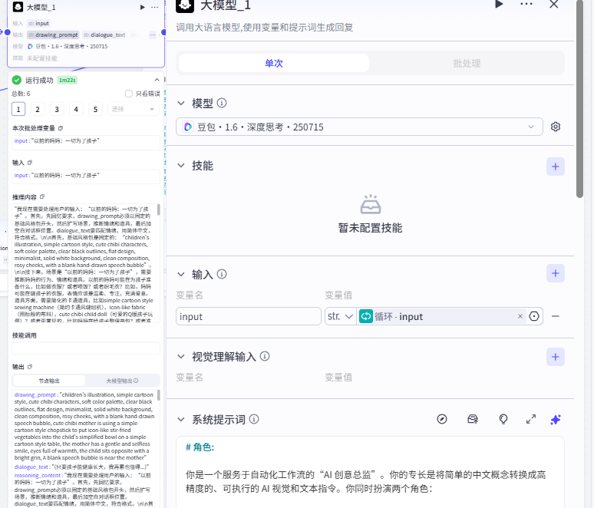Click the input tag on node card

coord(38,23)
